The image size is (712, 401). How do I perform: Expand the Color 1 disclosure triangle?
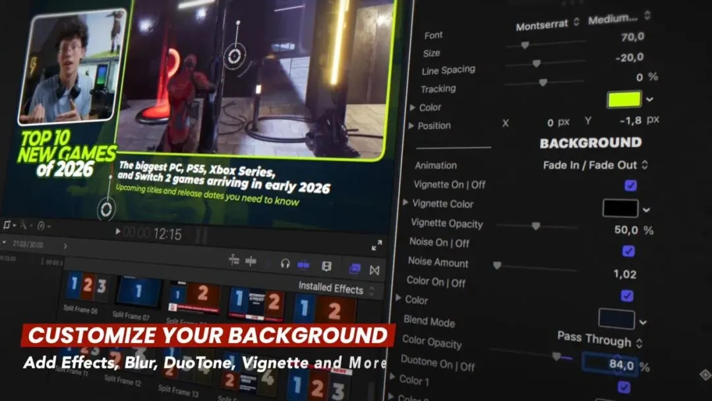(x=393, y=377)
